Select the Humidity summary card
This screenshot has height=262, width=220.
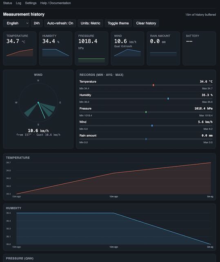(x=56, y=48)
